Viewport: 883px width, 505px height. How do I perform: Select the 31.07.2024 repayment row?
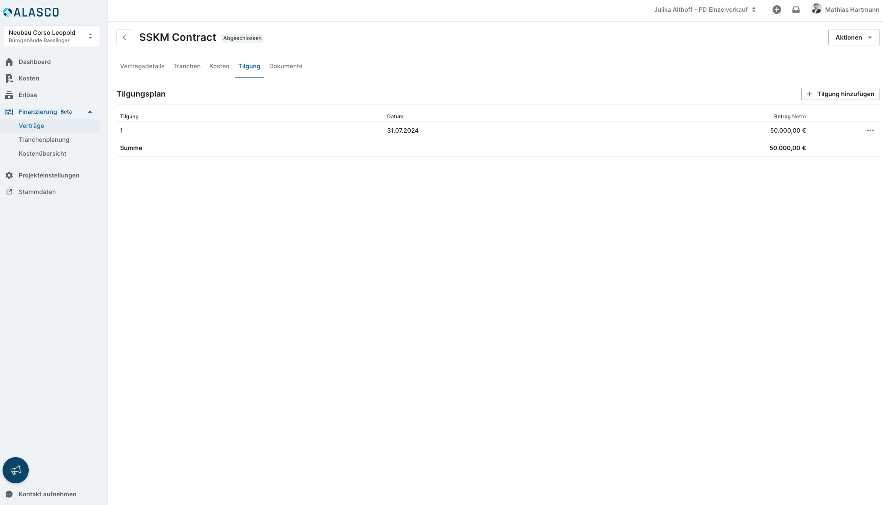coord(402,130)
